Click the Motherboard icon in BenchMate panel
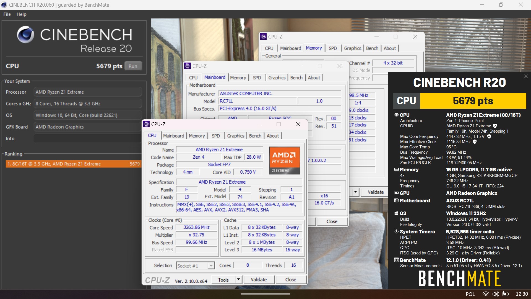This screenshot has height=299, width=531. tap(396, 200)
